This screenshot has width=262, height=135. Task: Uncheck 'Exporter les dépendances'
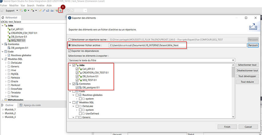tap(69, 51)
